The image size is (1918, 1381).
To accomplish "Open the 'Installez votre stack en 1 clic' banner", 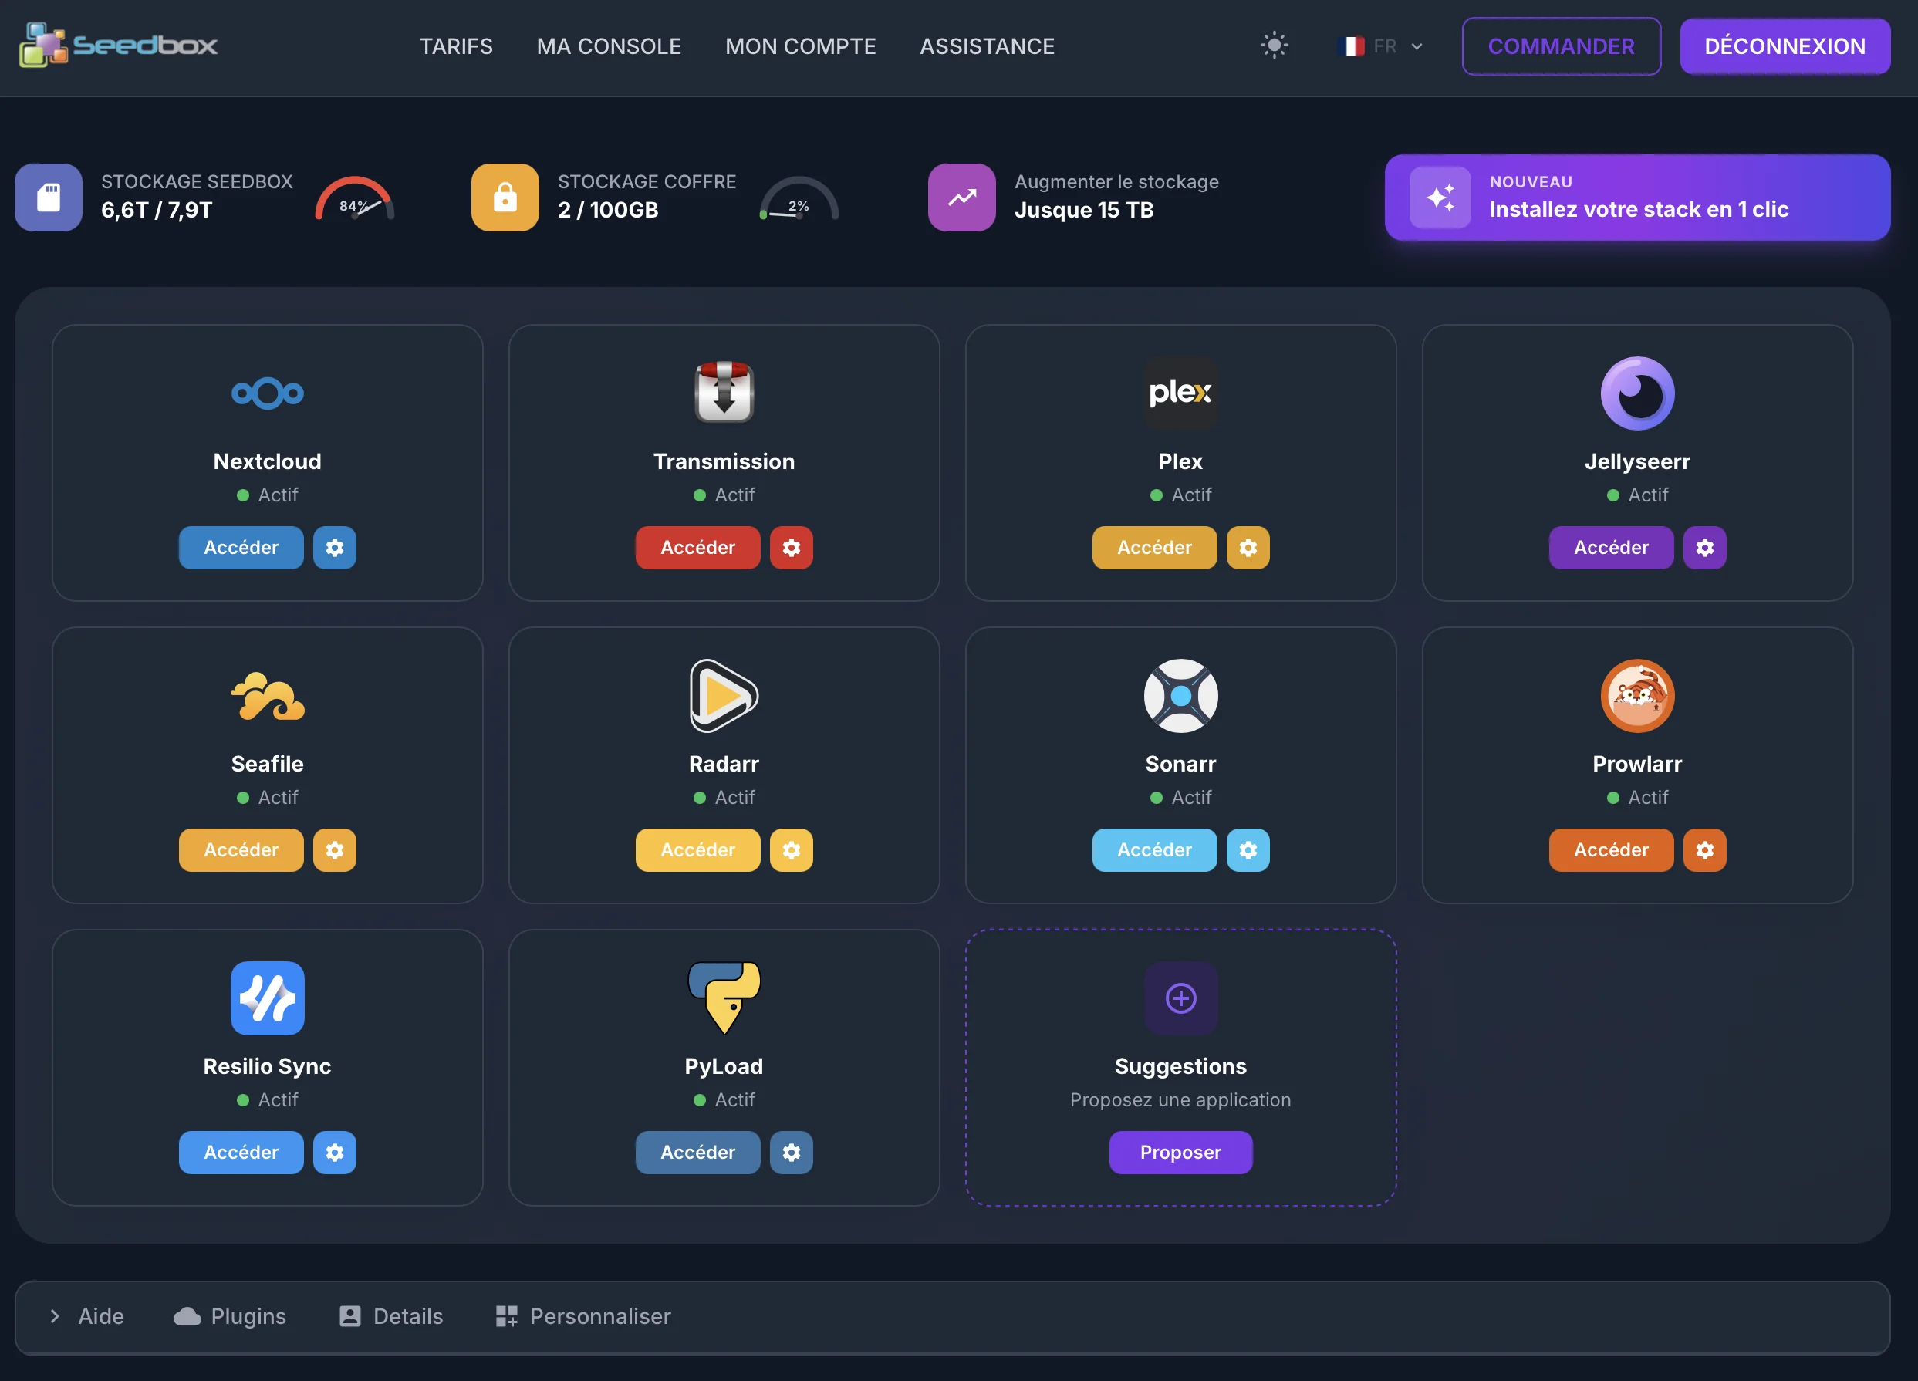I will coord(1636,197).
